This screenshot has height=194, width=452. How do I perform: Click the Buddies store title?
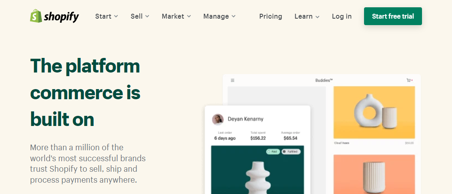[324, 80]
